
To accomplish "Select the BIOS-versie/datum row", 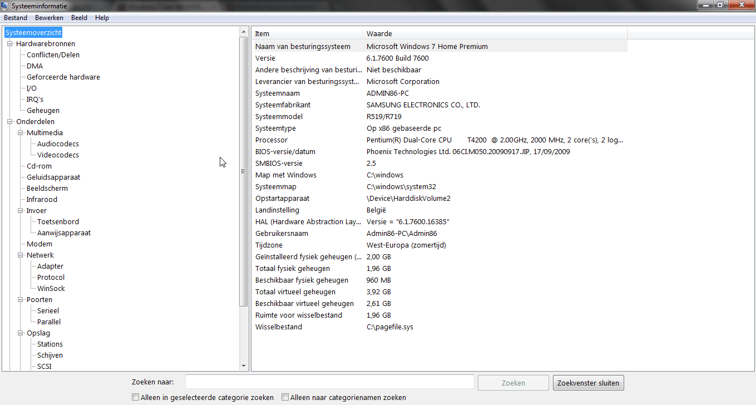I will click(x=440, y=152).
